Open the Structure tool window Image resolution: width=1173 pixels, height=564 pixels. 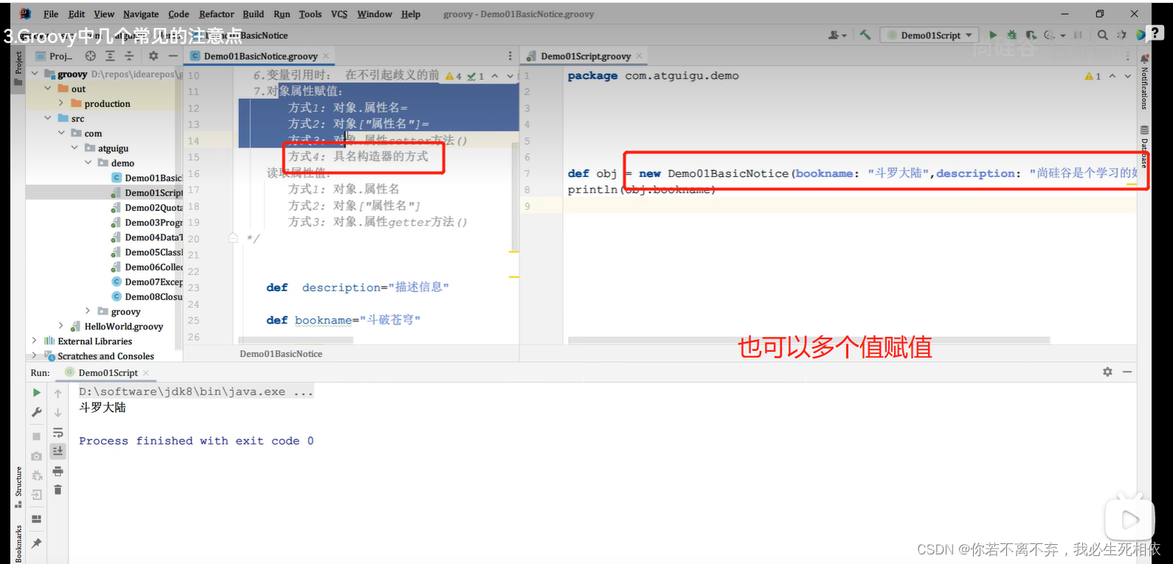click(18, 487)
